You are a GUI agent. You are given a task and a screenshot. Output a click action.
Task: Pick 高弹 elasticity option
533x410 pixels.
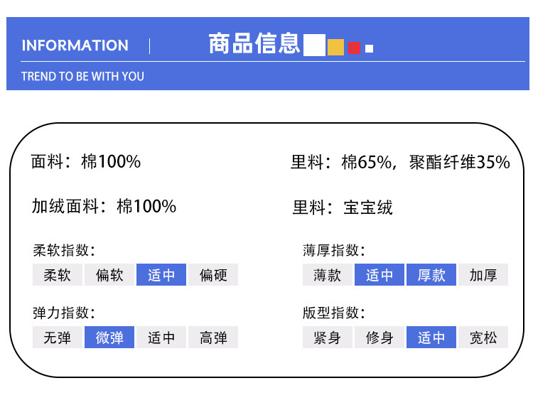(x=213, y=338)
